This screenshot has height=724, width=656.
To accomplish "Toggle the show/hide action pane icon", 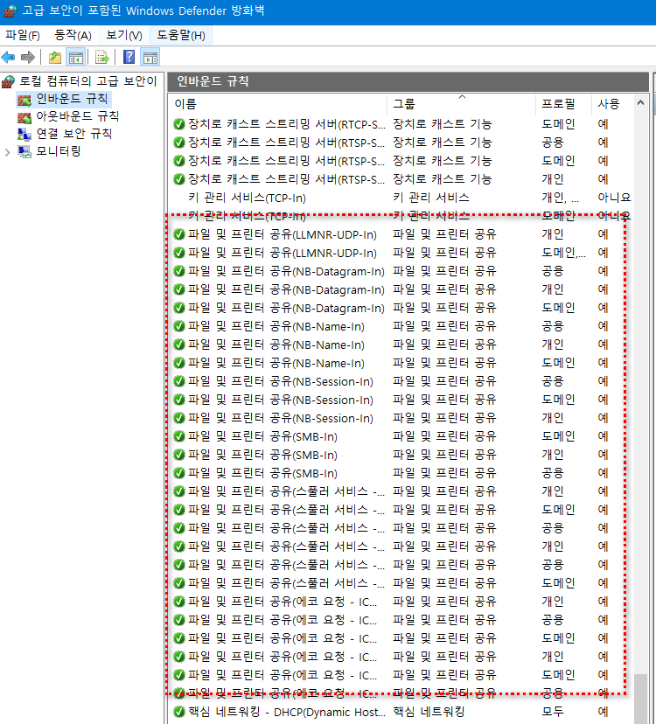I will tap(150, 58).
